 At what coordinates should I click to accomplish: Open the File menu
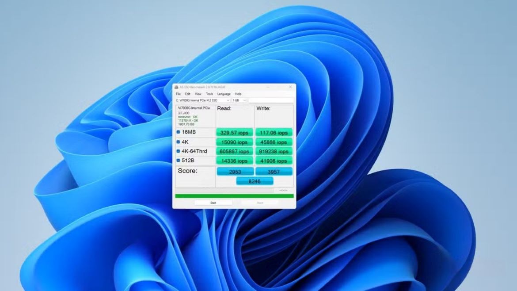tap(178, 94)
